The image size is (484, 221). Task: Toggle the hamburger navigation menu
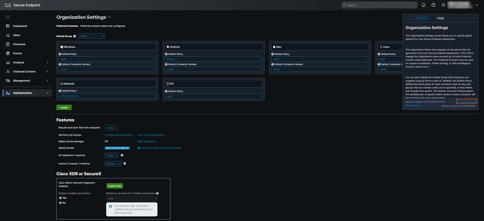8,17
